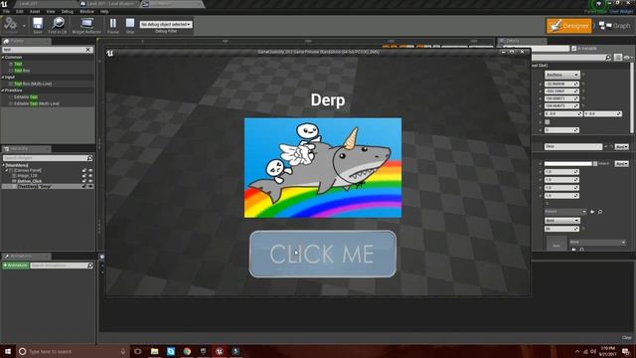Select the TextBlock "Derp" hierarchy row

pos(48,186)
